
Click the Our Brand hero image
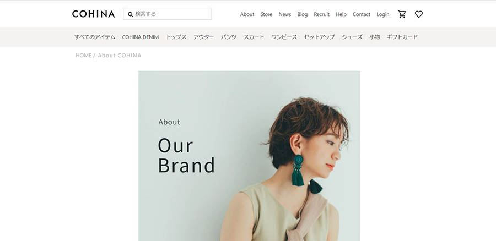click(249, 156)
